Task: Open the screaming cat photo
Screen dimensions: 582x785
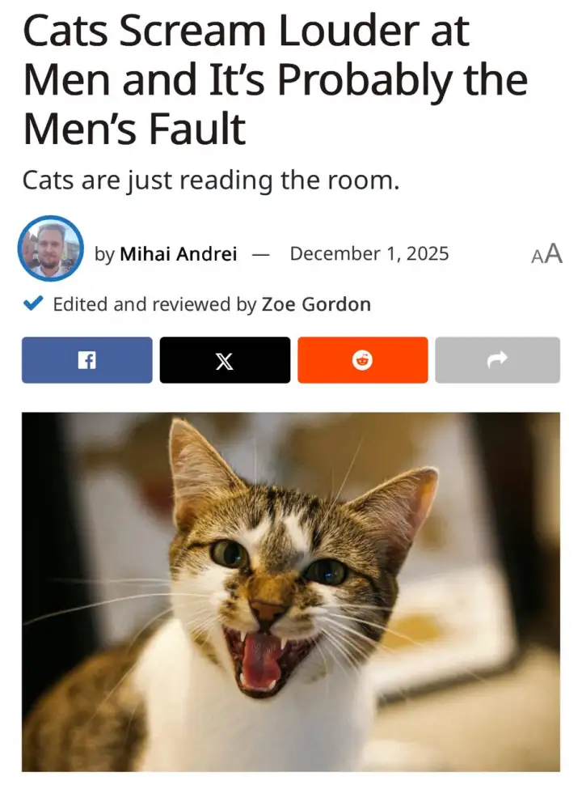Action: coord(291,592)
